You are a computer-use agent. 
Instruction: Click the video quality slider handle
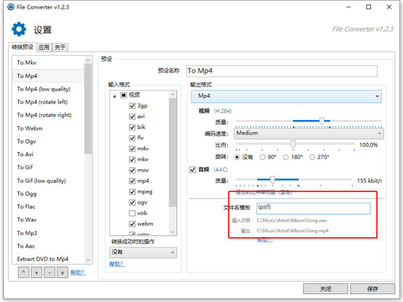pyautogui.click(x=322, y=121)
